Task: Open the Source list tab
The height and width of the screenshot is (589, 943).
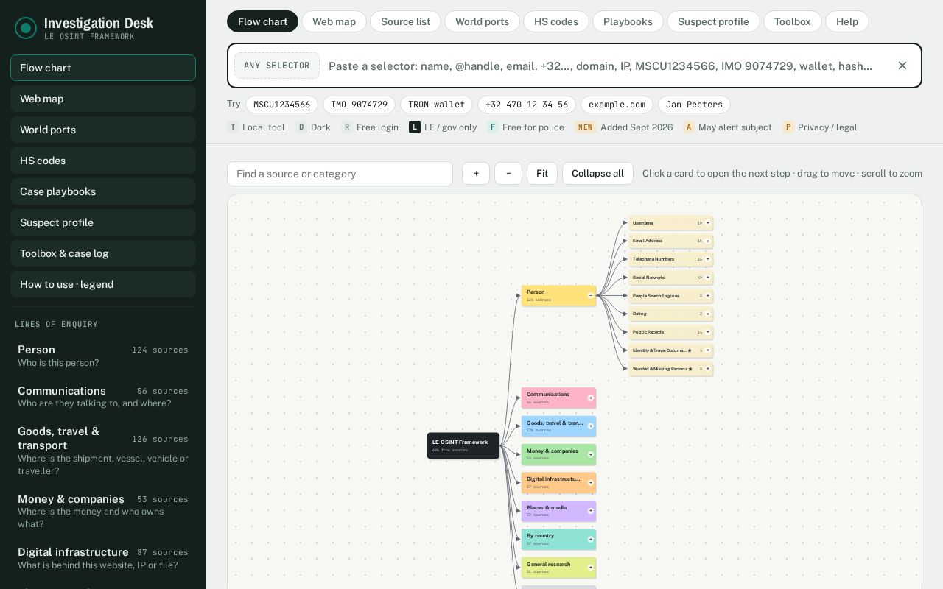Action: click(x=405, y=21)
